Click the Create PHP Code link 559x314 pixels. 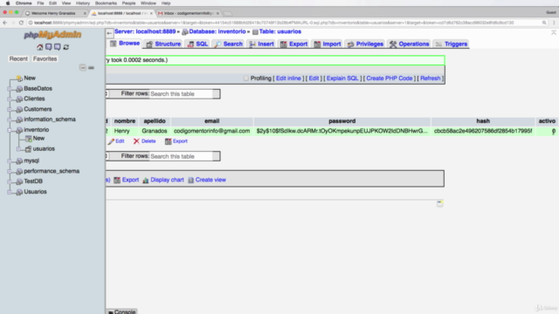[390, 78]
